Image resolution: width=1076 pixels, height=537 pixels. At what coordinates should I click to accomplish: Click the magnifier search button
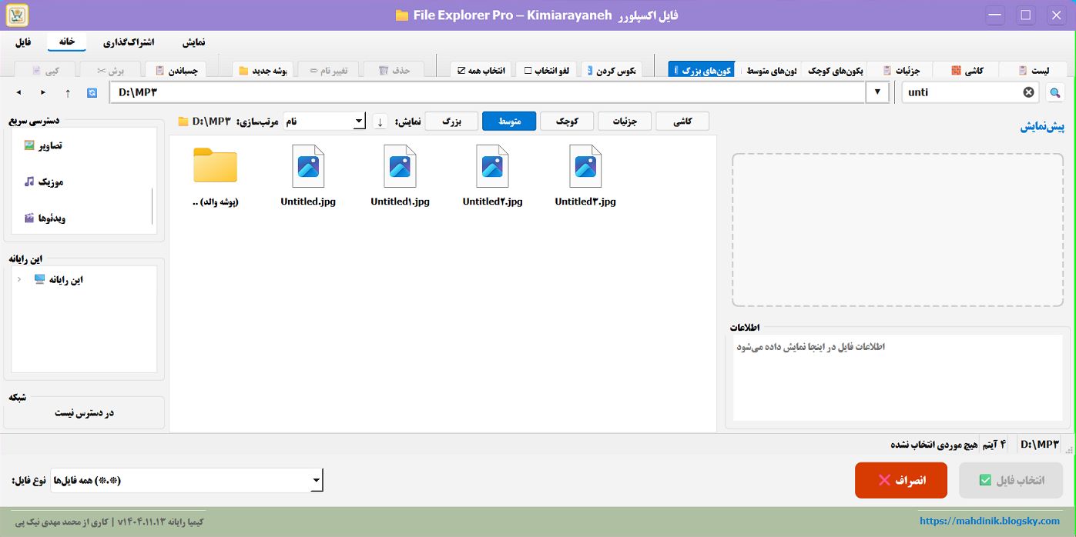click(x=1054, y=92)
